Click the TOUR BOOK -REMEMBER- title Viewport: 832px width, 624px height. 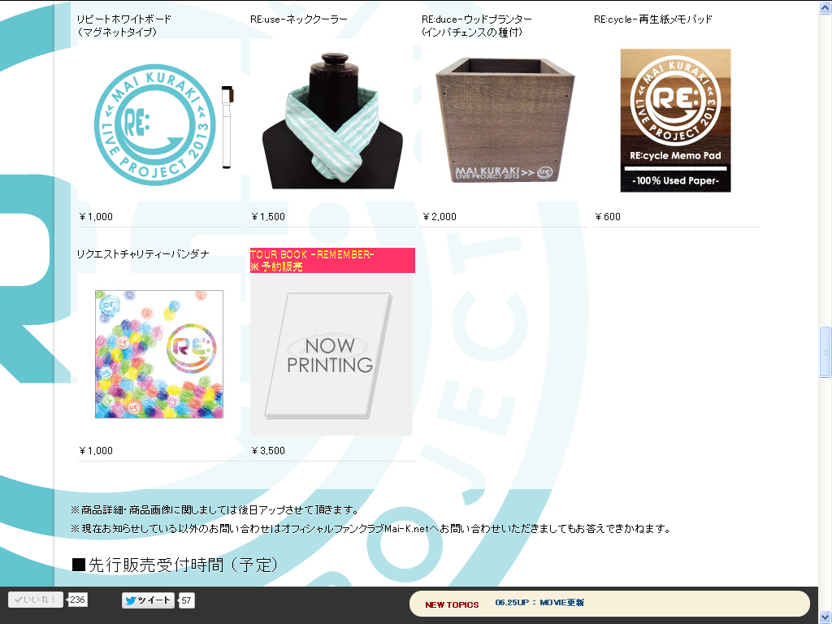point(312,254)
